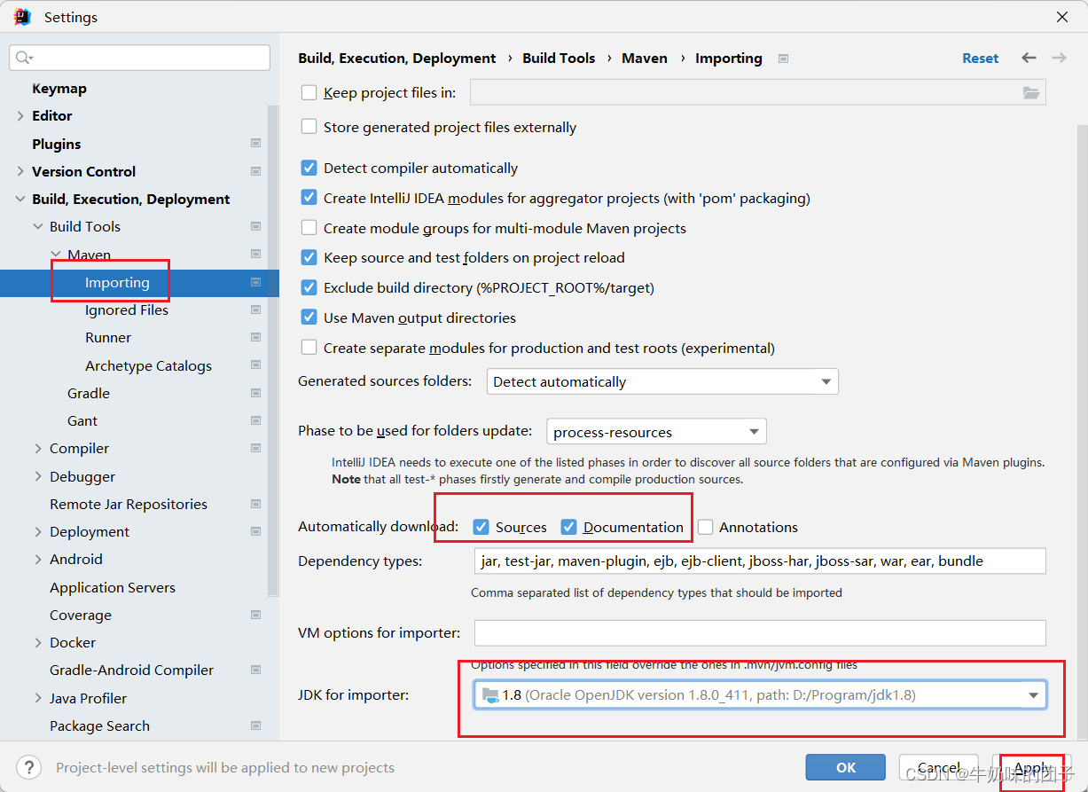Toggle Create IntelliJ IDEA modules for aggregator projects
The height and width of the screenshot is (792, 1088).
pyautogui.click(x=309, y=198)
